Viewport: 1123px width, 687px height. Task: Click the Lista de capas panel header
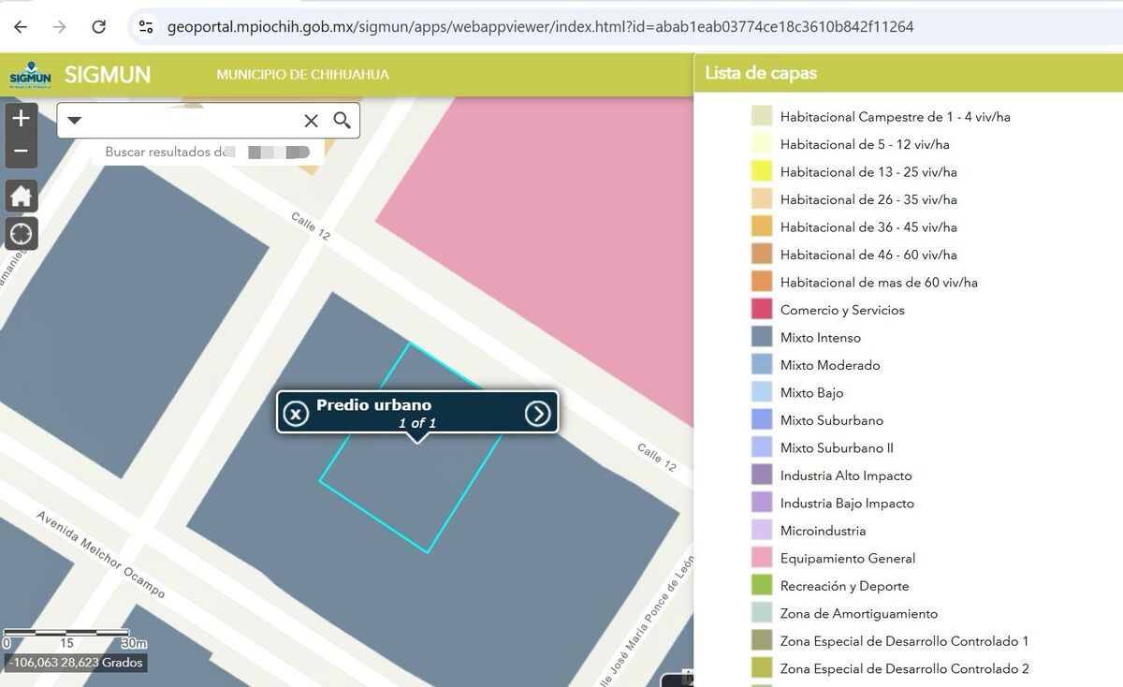coord(761,73)
